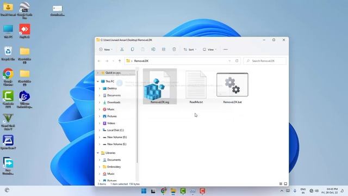Click the Share icon in Explorer toolbar
348x196 pixels.
click(164, 50)
